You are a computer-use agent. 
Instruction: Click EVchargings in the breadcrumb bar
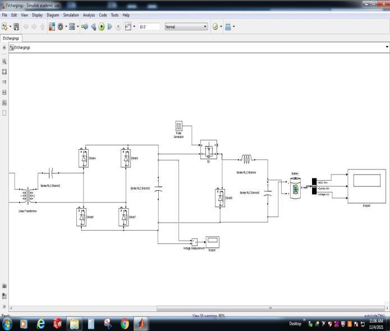pyautogui.click(x=22, y=48)
